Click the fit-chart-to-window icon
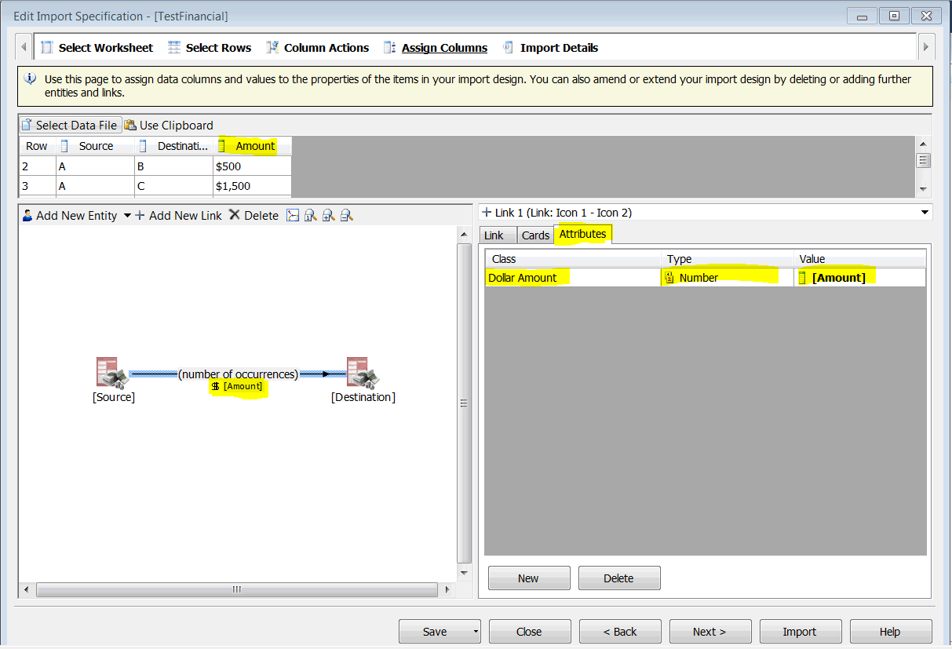Viewport: 952px width, 649px height. pos(292,215)
